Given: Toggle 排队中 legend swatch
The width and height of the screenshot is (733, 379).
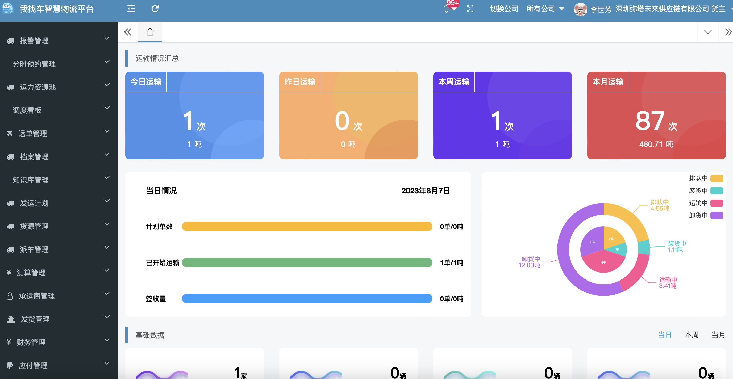Looking at the screenshot, I should point(717,178).
